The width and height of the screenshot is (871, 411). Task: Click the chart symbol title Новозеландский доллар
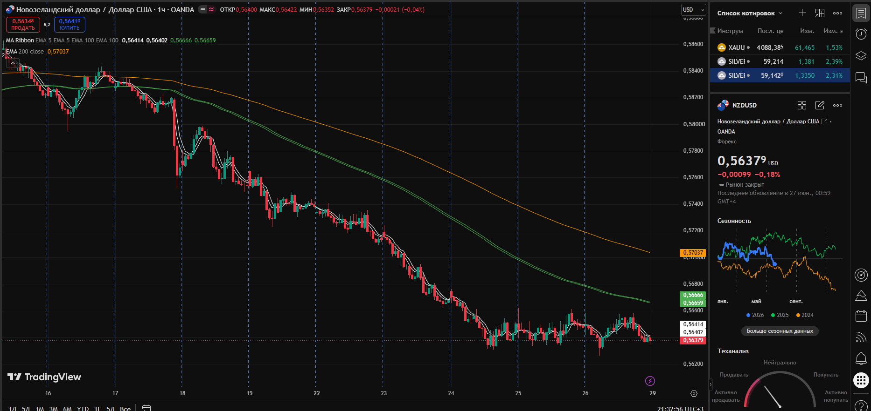[58, 9]
